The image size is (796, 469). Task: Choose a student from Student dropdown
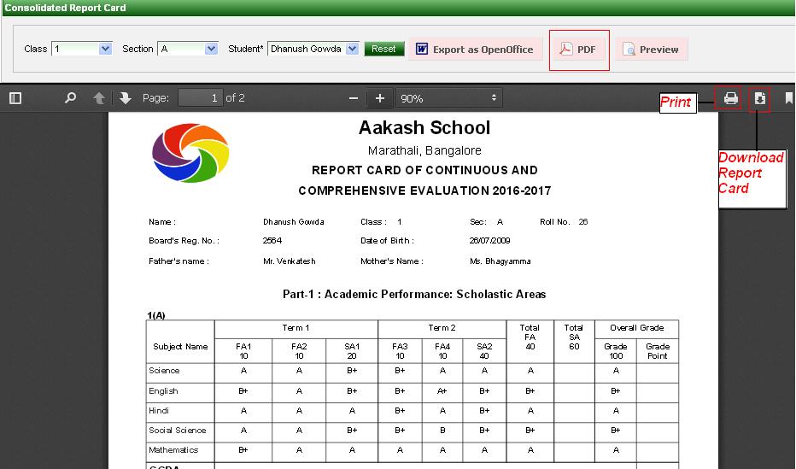(313, 49)
